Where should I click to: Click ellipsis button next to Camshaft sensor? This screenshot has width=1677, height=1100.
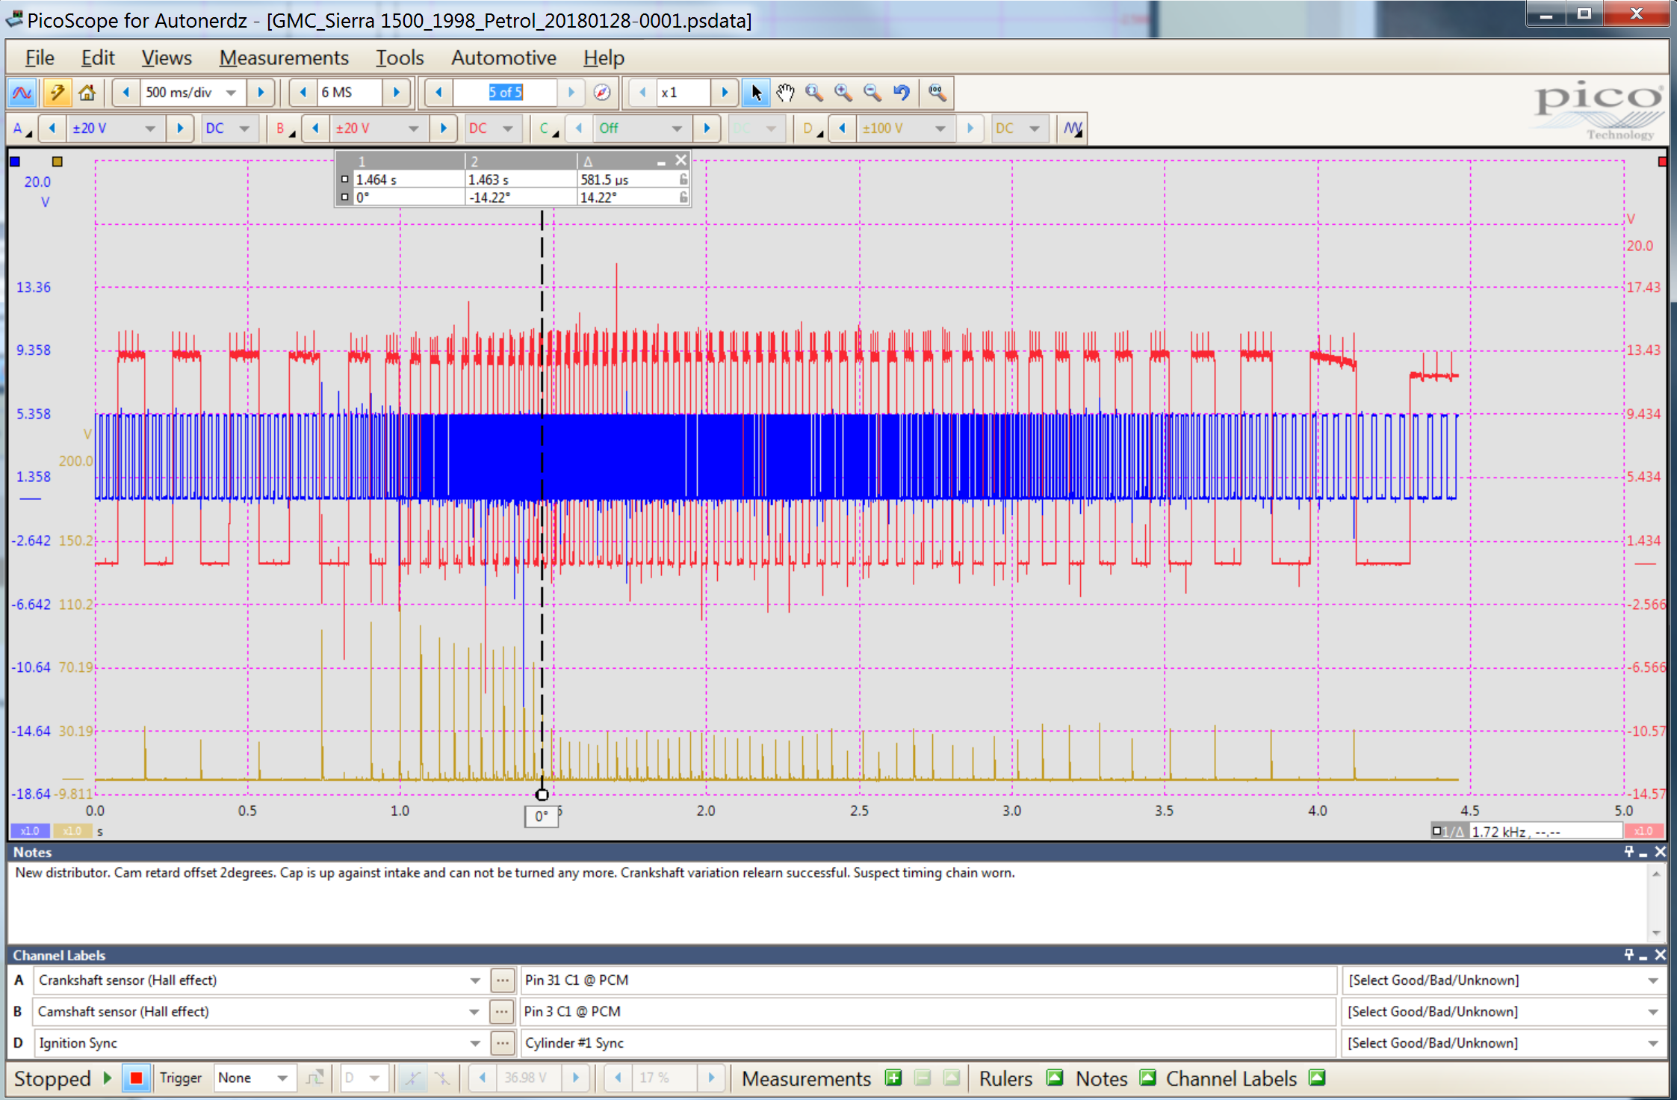pos(501,1012)
